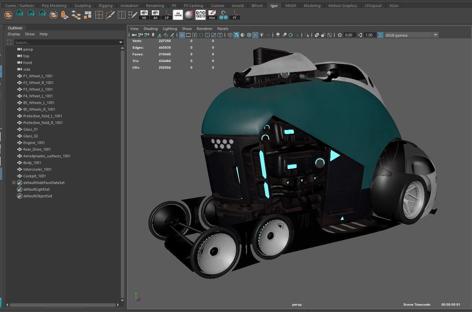Open the Lighting panel menu

pyautogui.click(x=170, y=29)
